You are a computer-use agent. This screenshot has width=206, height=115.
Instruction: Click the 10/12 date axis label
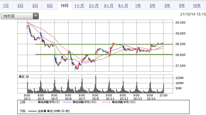[124, 99]
